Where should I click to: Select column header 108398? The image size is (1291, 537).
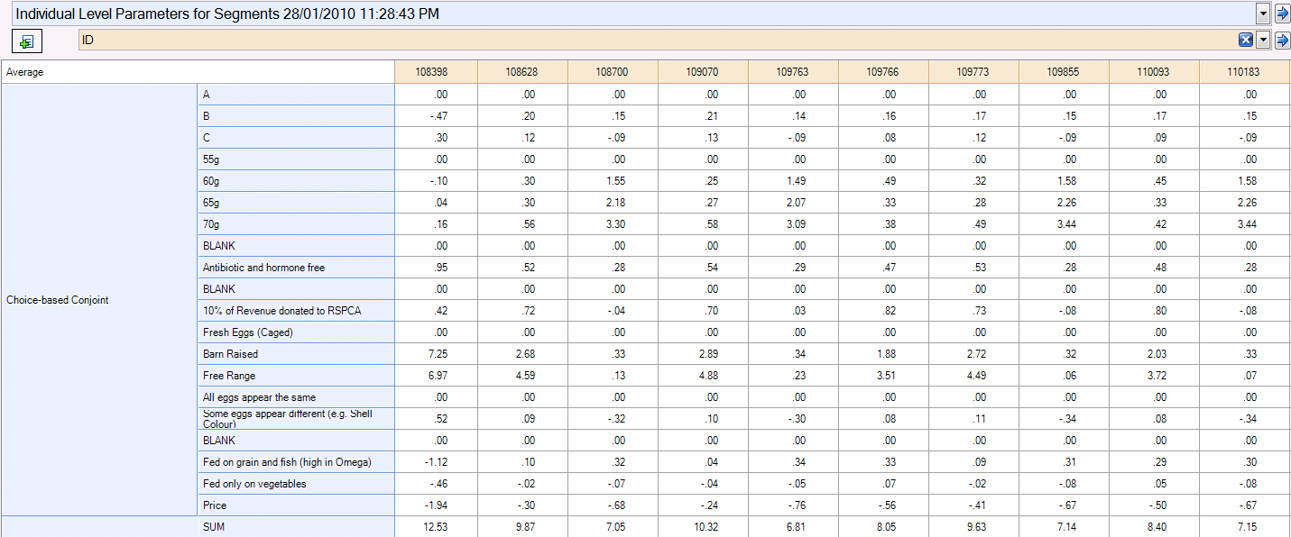(x=438, y=72)
